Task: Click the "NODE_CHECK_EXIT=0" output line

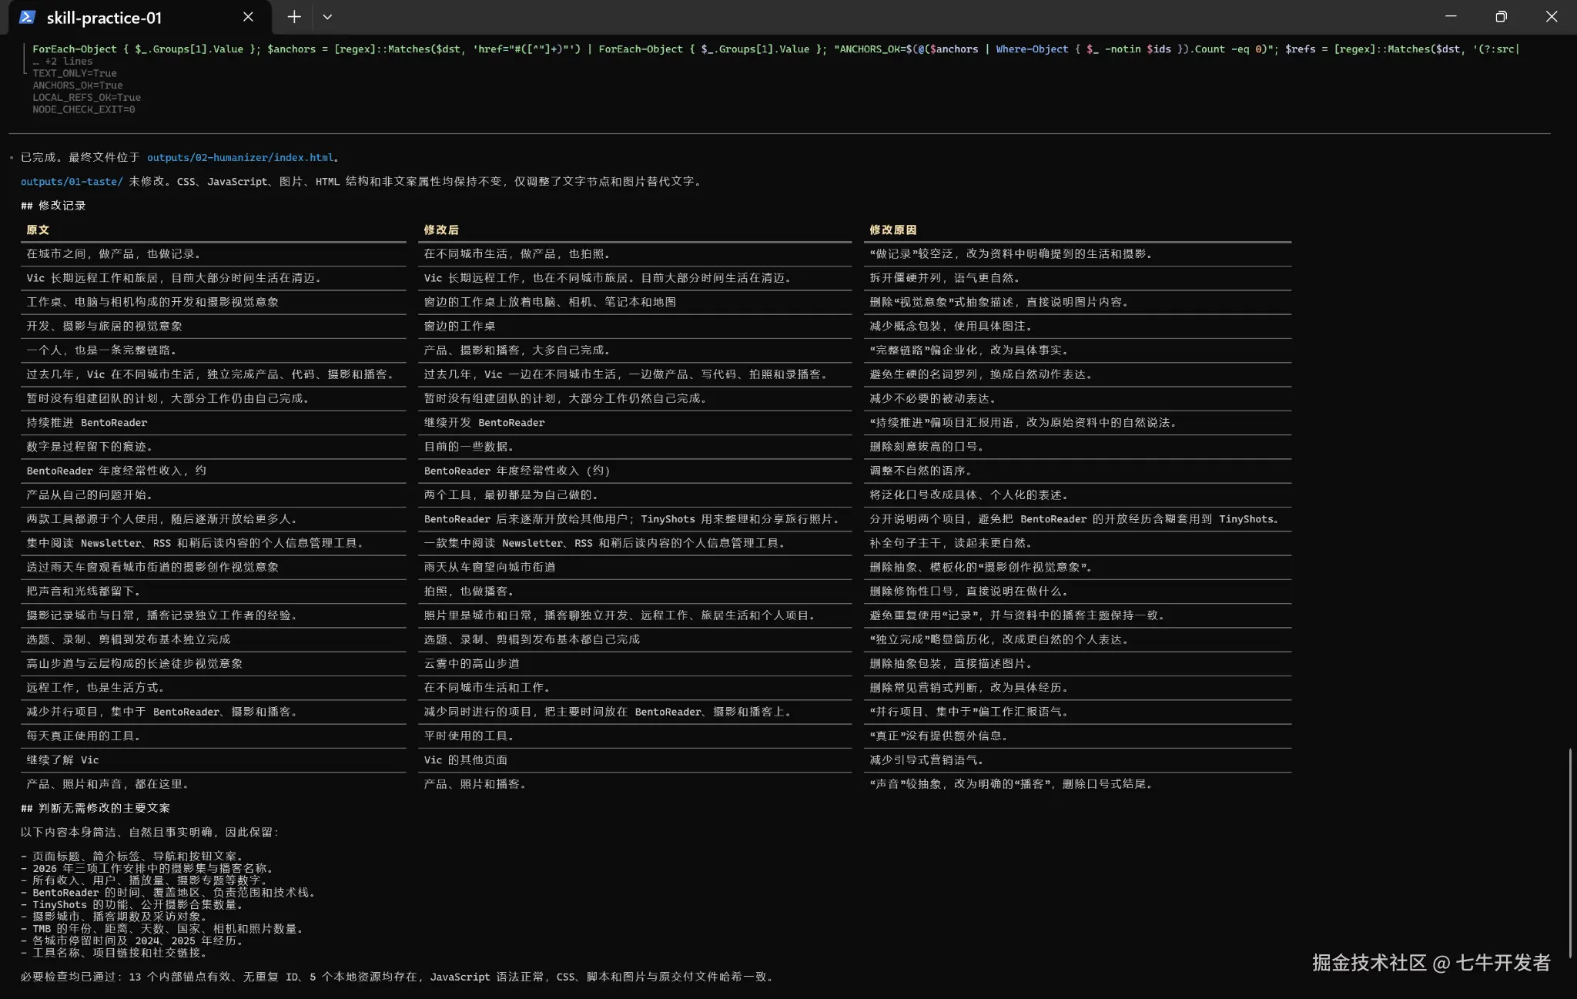Action: tap(84, 110)
